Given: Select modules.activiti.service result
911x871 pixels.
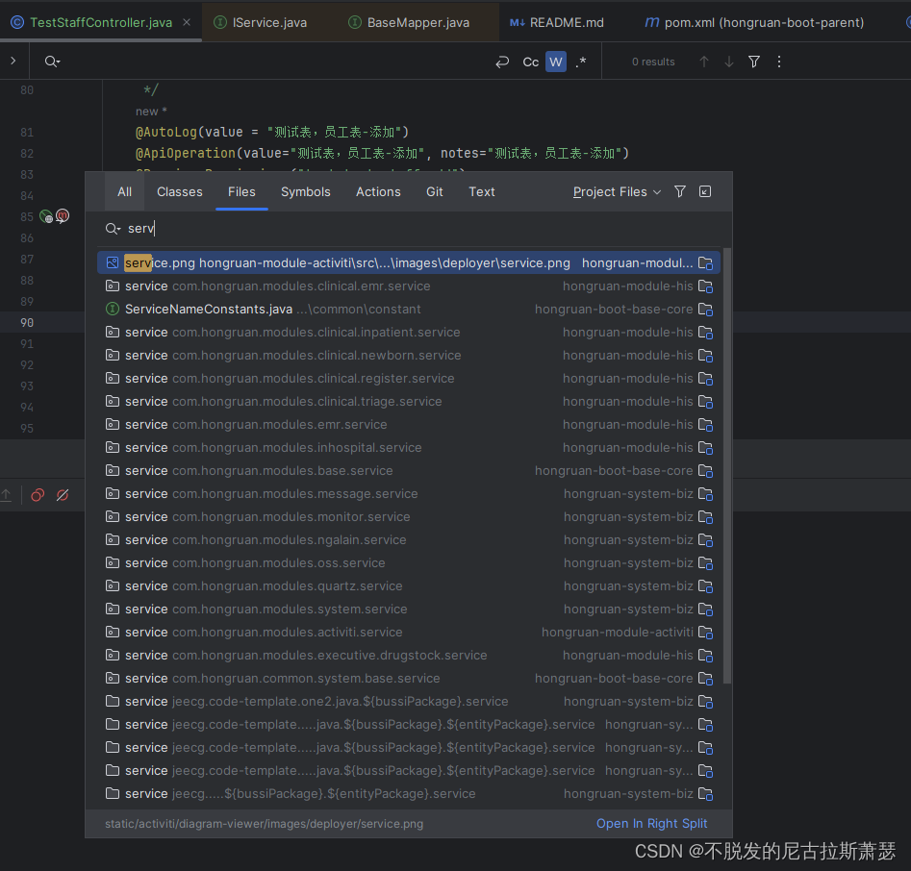Looking at the screenshot, I should tap(409, 632).
